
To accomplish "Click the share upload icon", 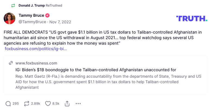I will pos(67,103).
